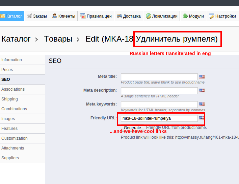This screenshot has height=184, width=239.
Task: Open the Настройки menu label
Action: [x=225, y=16]
